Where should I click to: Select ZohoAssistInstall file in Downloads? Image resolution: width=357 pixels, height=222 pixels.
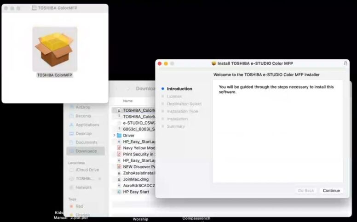(139, 173)
